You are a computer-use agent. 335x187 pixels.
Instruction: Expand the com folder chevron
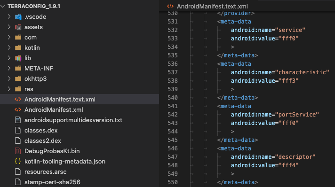tap(9, 37)
